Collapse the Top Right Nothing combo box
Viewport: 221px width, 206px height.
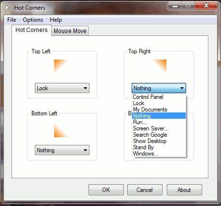(159, 88)
